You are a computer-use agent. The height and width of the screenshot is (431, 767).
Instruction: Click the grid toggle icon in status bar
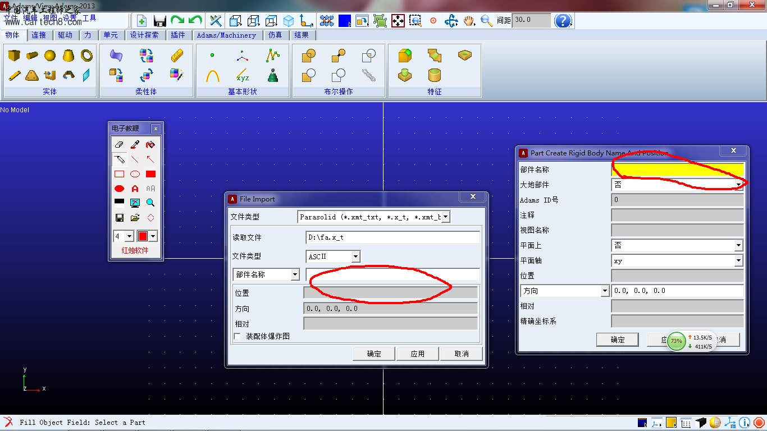coord(686,423)
